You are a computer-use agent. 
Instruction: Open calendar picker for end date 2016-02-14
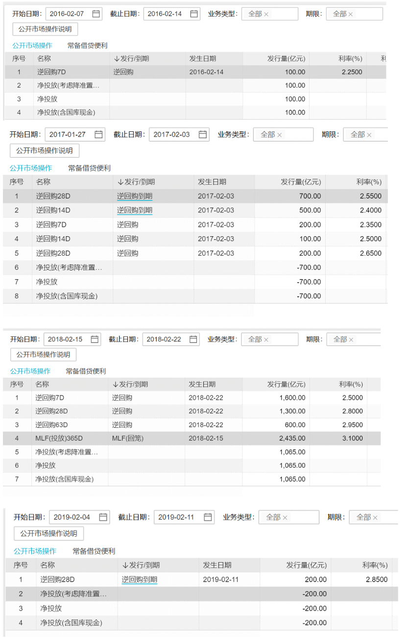[x=194, y=14]
